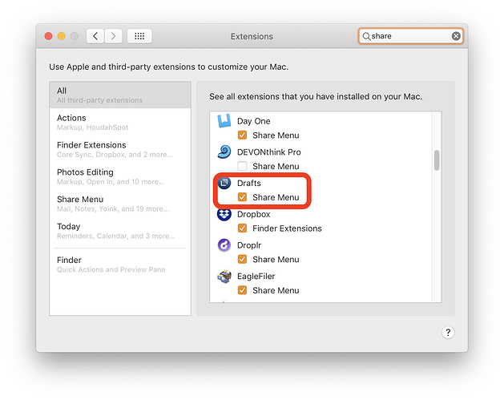This screenshot has height=400, width=504.
Task: Click the extensions list scrollbar
Action: pyautogui.click(x=437, y=160)
